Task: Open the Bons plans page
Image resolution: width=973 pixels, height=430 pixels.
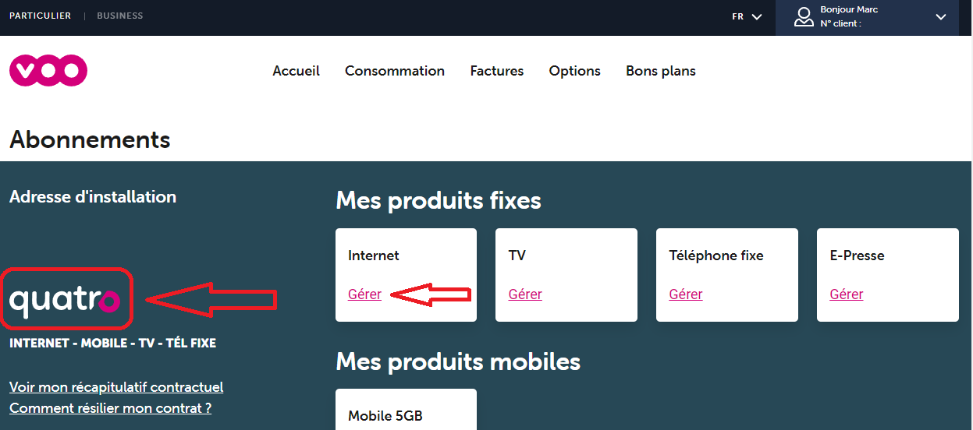Action: [x=661, y=71]
